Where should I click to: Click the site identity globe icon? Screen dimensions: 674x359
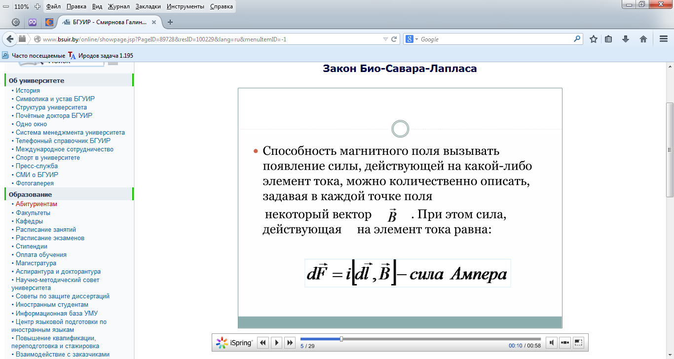(x=37, y=39)
